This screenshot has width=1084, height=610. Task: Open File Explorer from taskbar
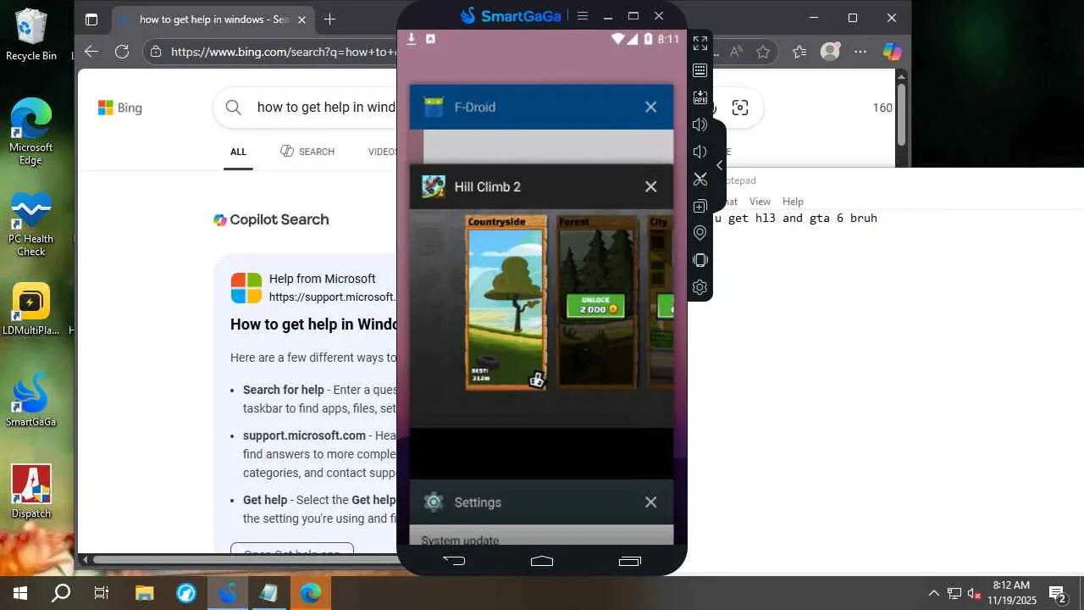[x=145, y=593]
